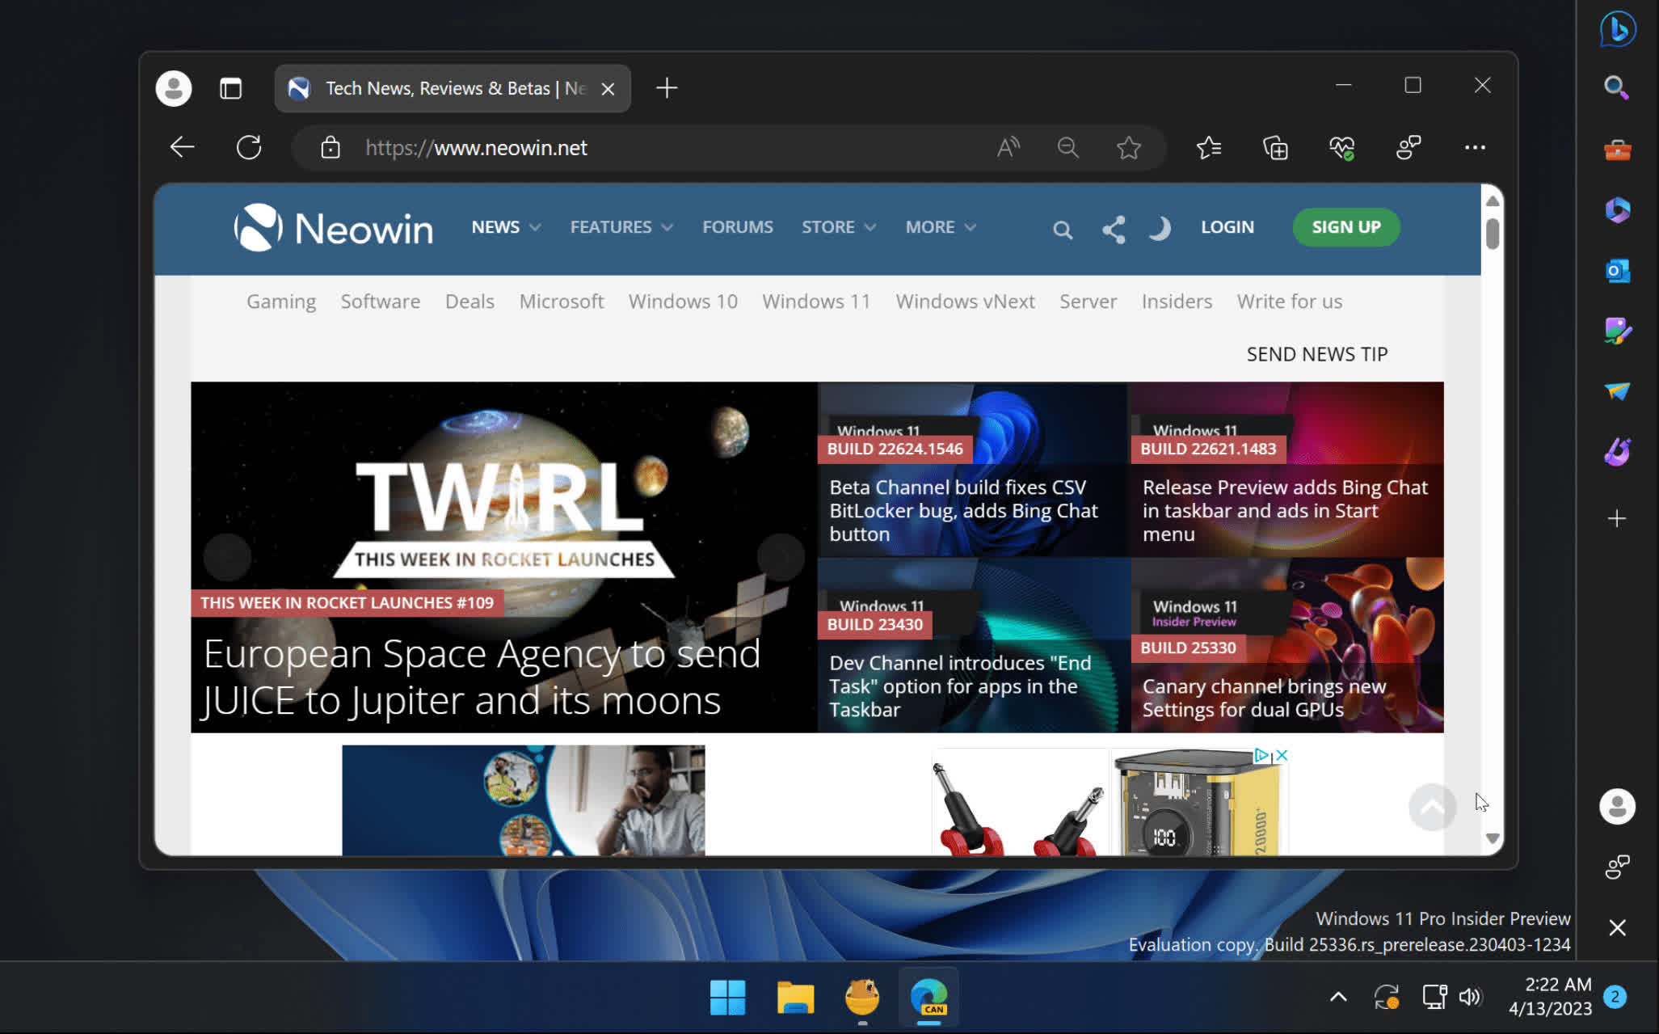The height and width of the screenshot is (1034, 1659).
Task: Open Browser essentials heart icon
Action: [x=1342, y=147]
